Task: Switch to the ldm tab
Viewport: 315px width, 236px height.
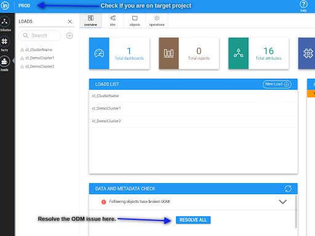Action: 113,20
